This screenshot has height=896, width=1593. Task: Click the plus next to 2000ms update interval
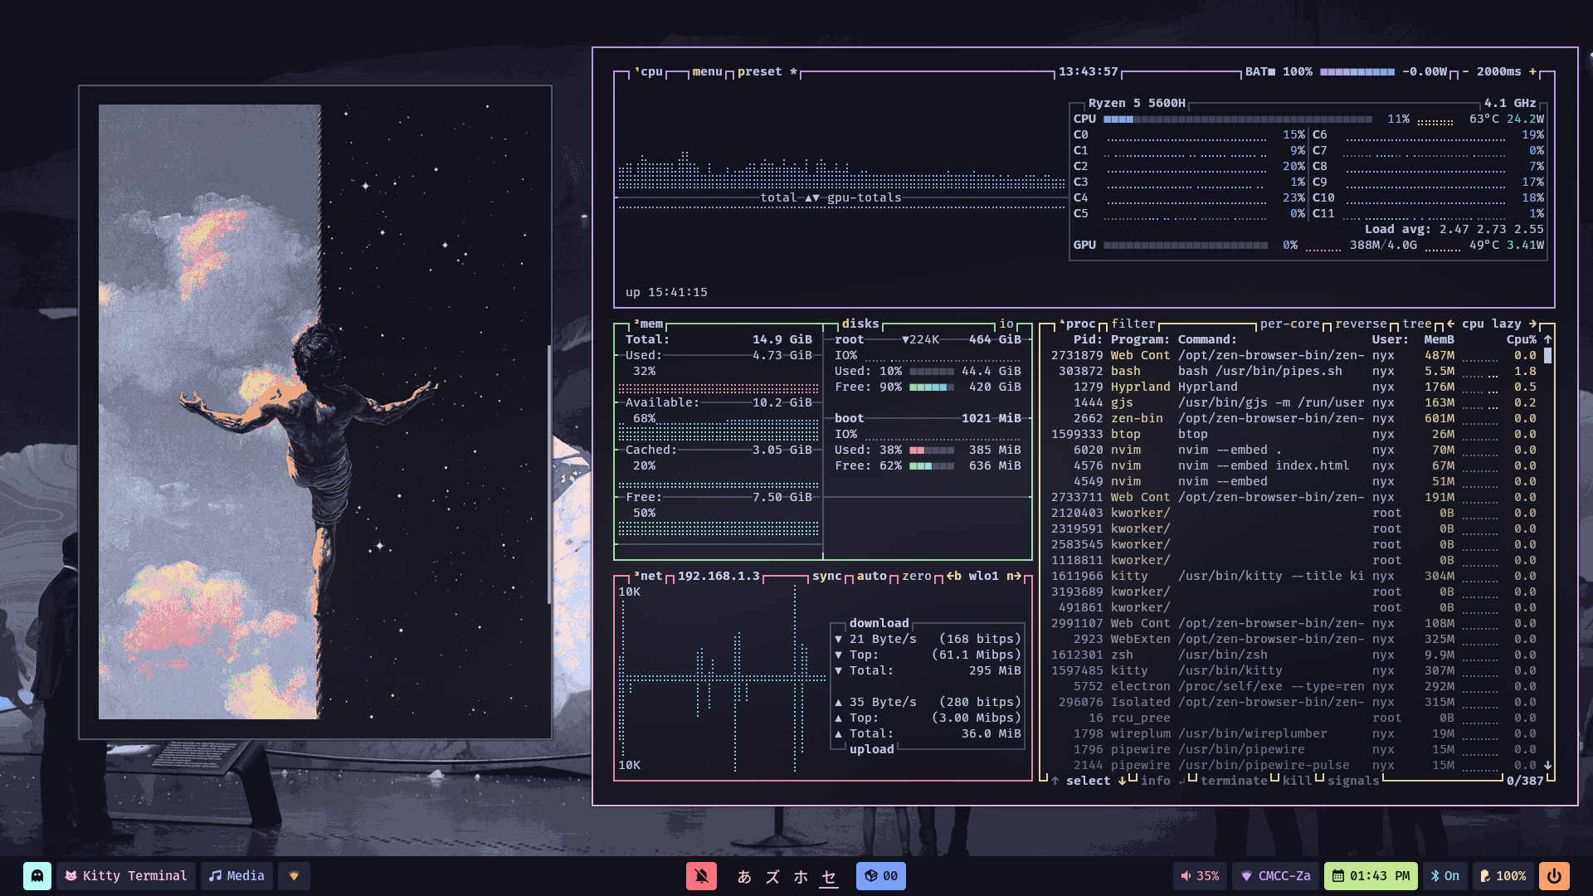(x=1532, y=72)
